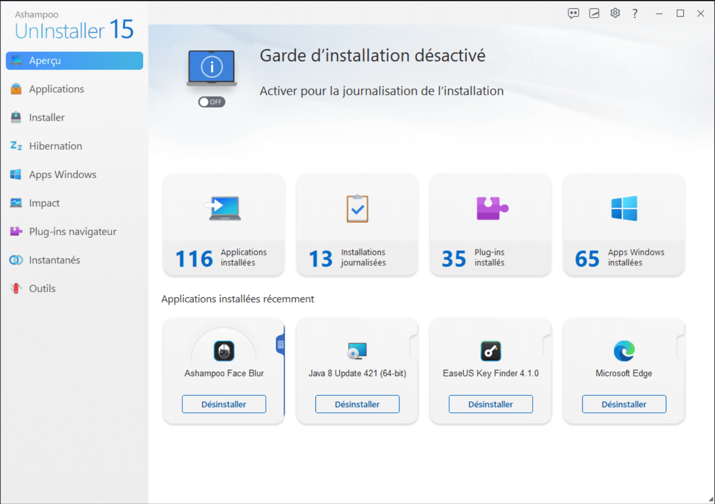Image resolution: width=715 pixels, height=504 pixels.
Task: Click the skin/theme icon in title bar
Action: (x=594, y=13)
